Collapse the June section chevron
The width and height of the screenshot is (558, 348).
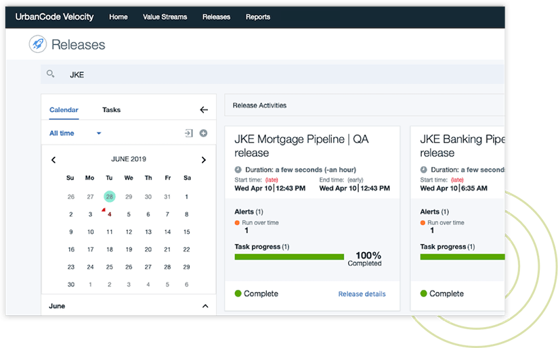pos(205,306)
